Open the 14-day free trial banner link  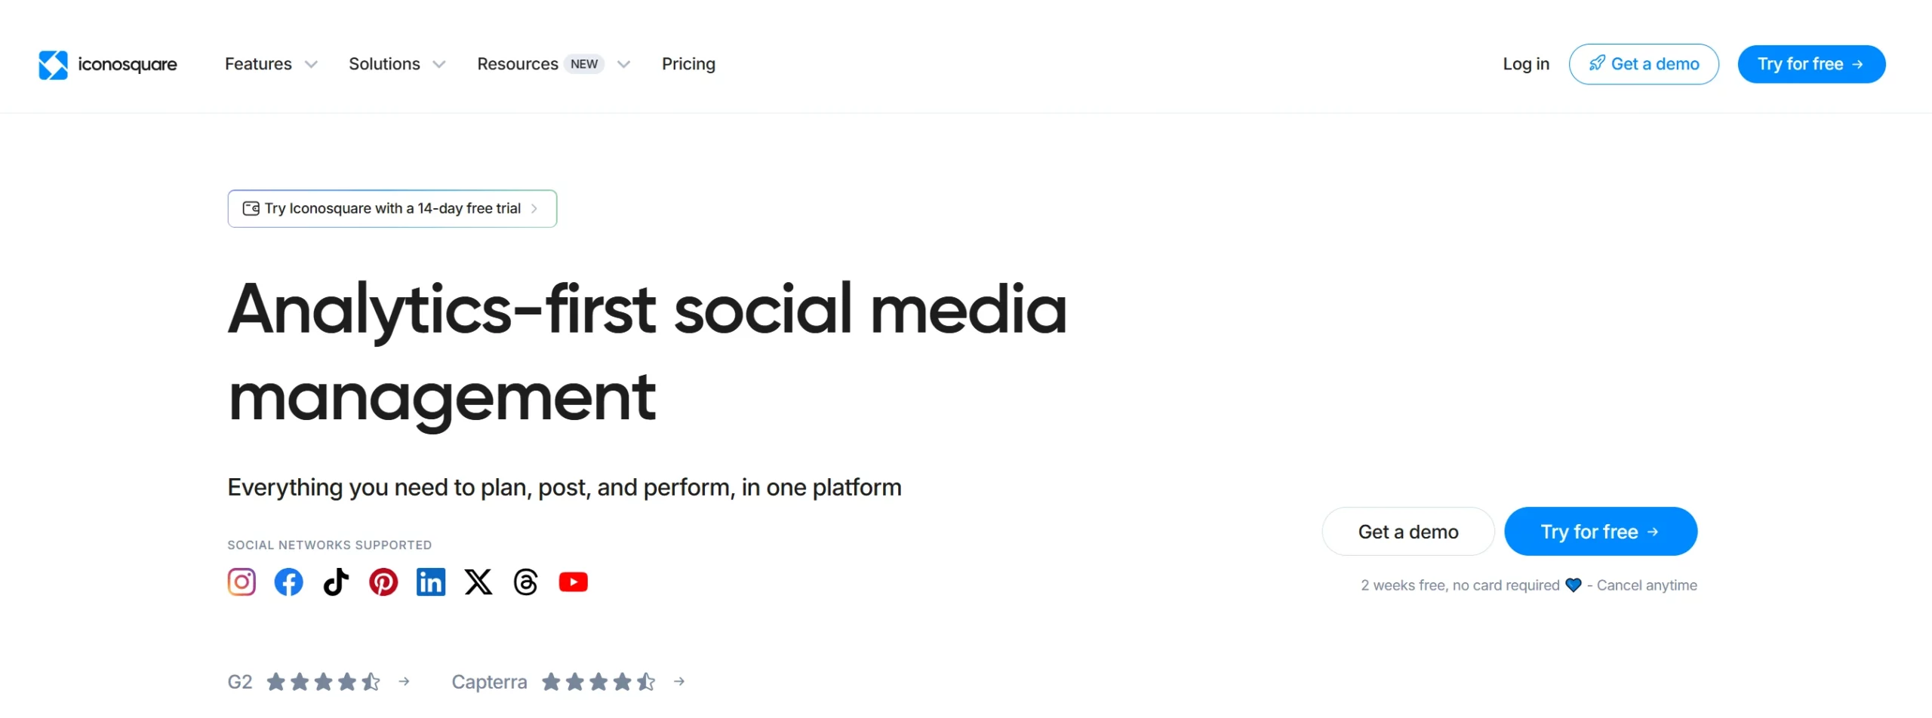coord(392,208)
